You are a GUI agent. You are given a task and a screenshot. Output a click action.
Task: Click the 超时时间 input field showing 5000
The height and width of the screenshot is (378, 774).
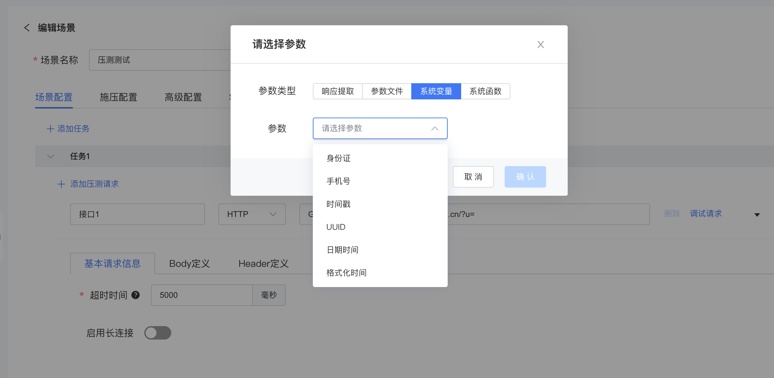click(x=202, y=295)
